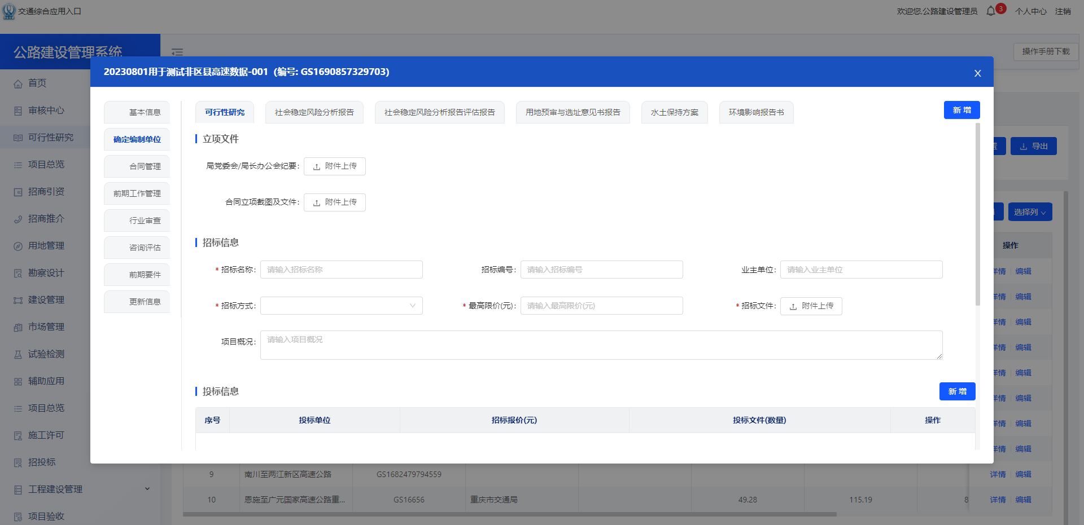Click the 审核中心 sidebar icon
This screenshot has height=525, width=1084.
coord(18,111)
